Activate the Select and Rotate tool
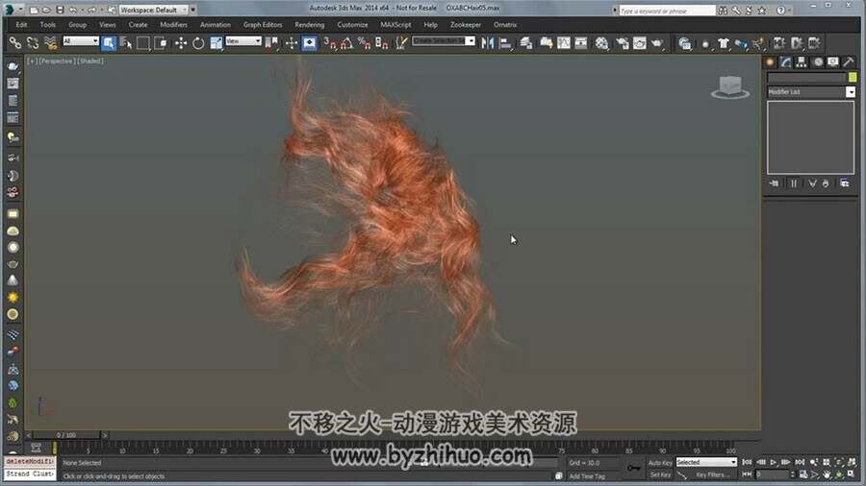866x486 pixels. (x=198, y=43)
